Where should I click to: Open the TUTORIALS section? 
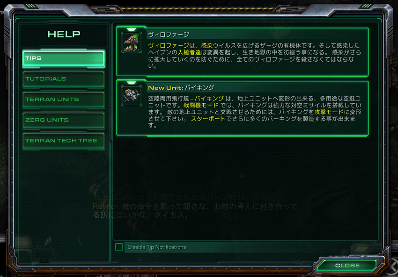(x=64, y=79)
